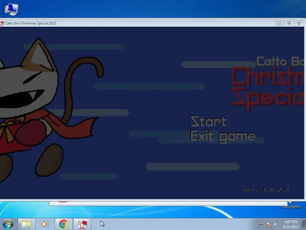Open the Windows Start menu orb

[x=8, y=224]
